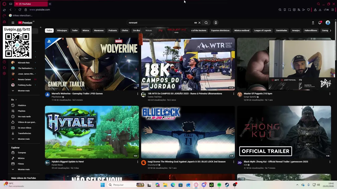
Task: Go to YouTube Premium home logo
Action: click(x=25, y=23)
